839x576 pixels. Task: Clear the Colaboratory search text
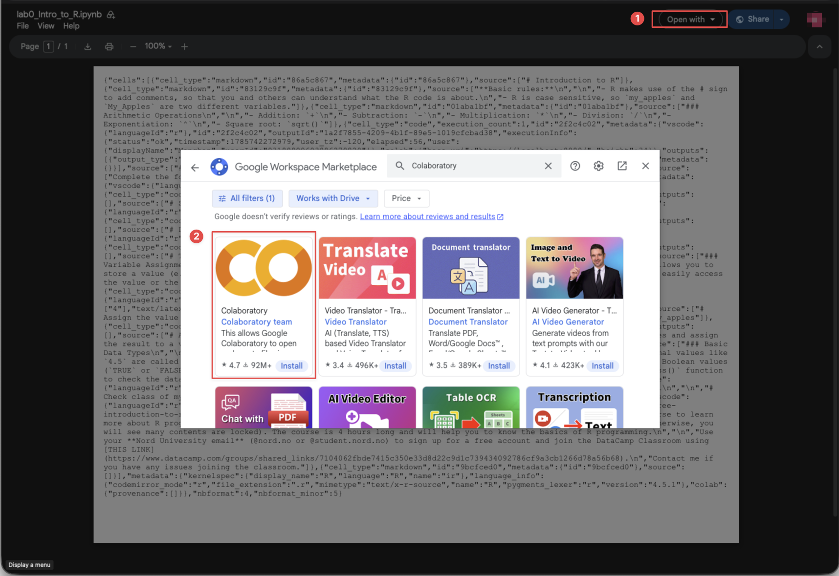[548, 166]
